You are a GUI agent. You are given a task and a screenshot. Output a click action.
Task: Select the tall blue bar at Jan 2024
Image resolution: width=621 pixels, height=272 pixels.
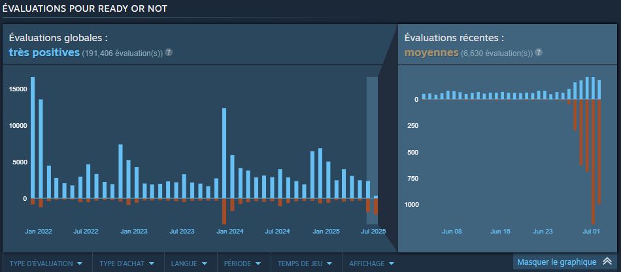(x=224, y=153)
